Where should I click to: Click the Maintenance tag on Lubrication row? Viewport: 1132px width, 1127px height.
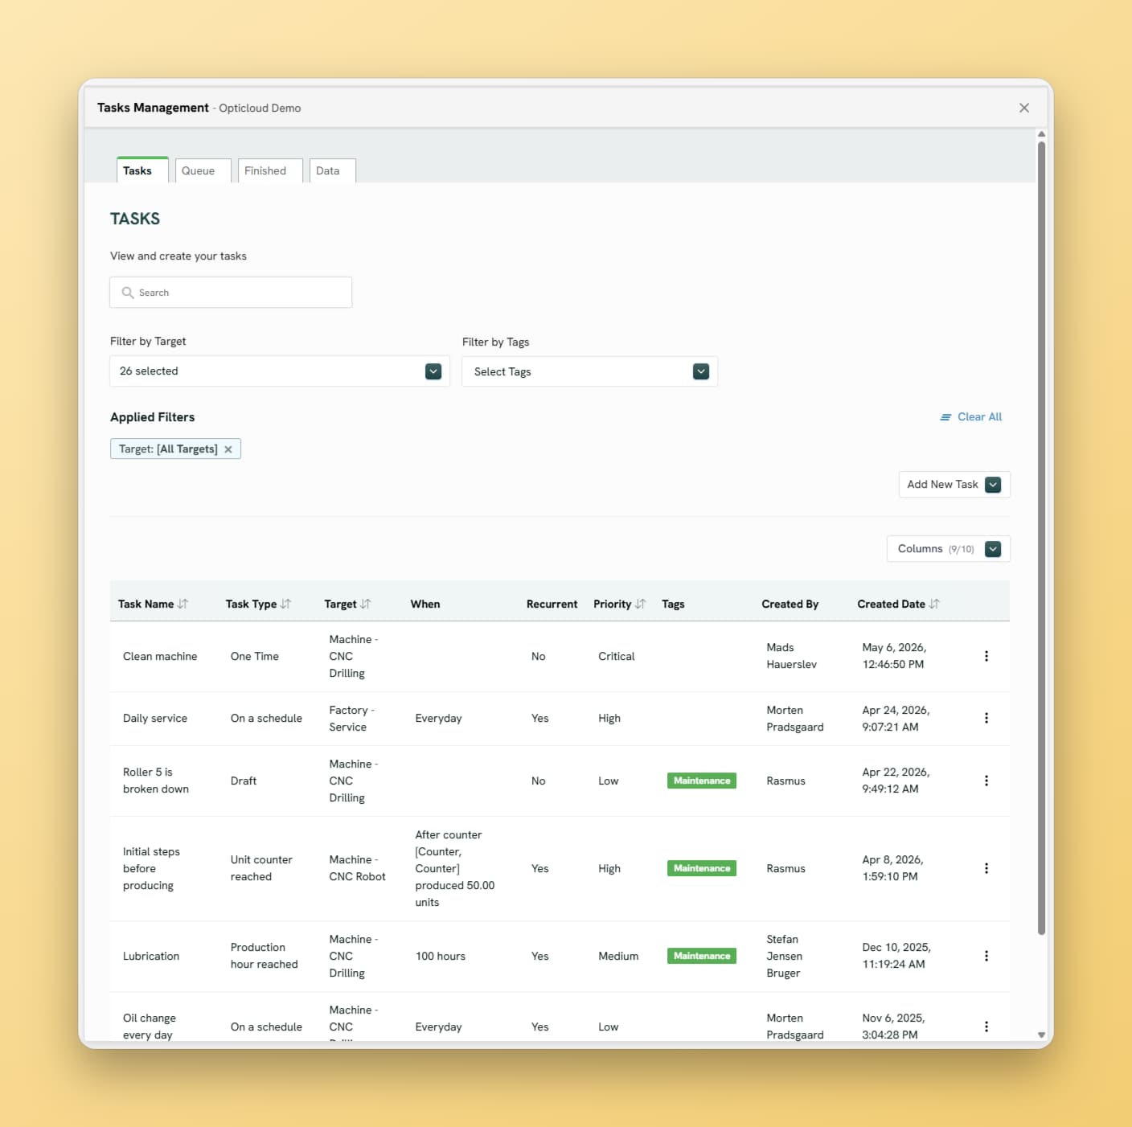702,956
